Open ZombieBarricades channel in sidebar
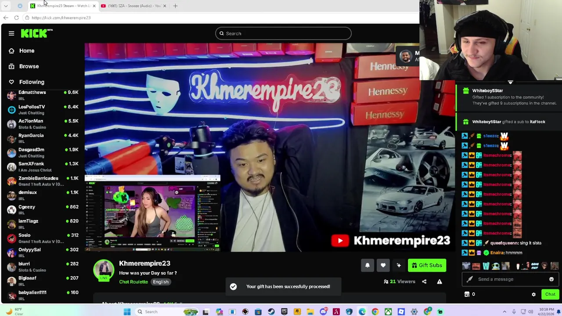Screen dimensions: 562x316 43,181
